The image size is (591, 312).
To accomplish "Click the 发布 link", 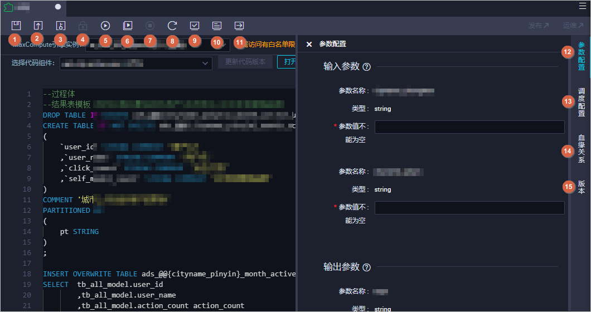I will pyautogui.click(x=538, y=25).
